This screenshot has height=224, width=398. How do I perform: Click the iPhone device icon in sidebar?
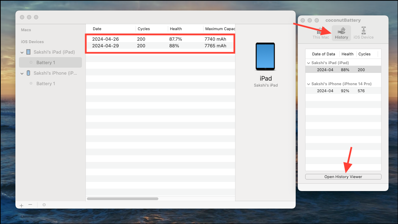(28, 73)
